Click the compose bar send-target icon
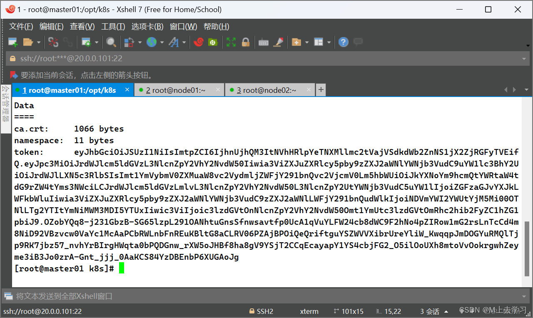 click(8, 296)
